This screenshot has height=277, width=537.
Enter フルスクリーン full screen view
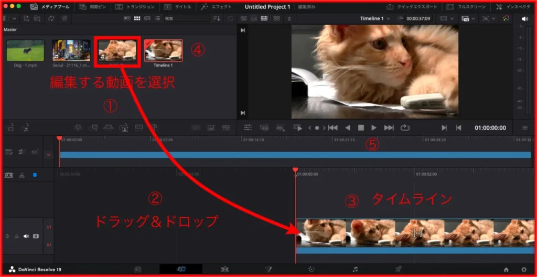pyautogui.click(x=466, y=7)
